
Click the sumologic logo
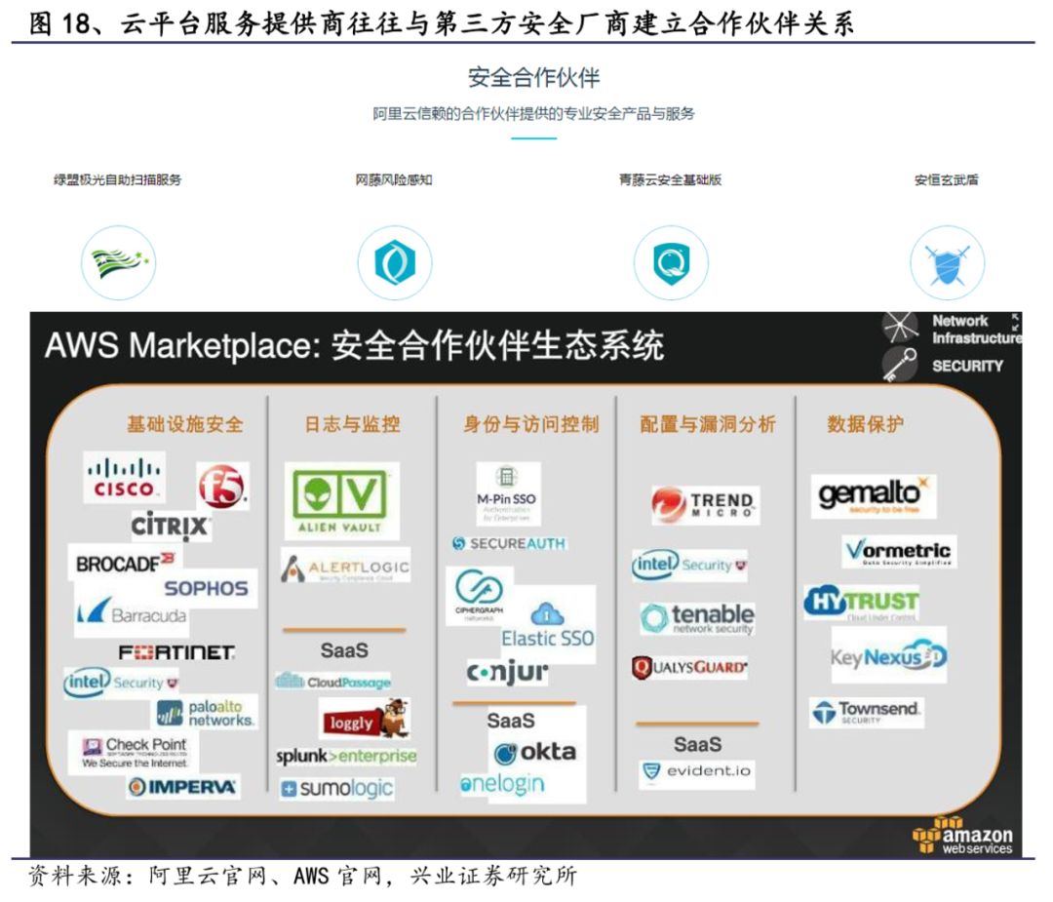(x=337, y=788)
